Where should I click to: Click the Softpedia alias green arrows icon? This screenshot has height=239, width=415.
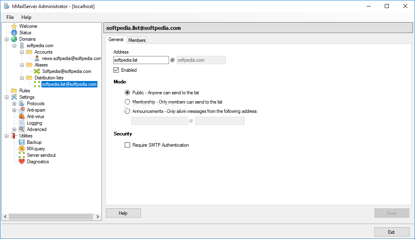point(37,71)
